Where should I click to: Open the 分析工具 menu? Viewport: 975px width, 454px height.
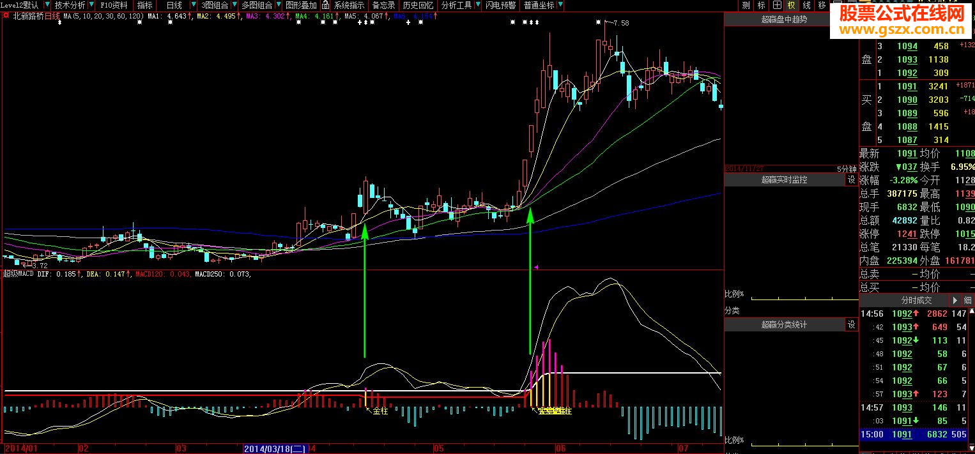pos(456,5)
